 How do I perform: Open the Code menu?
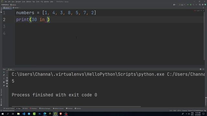point(24,2)
